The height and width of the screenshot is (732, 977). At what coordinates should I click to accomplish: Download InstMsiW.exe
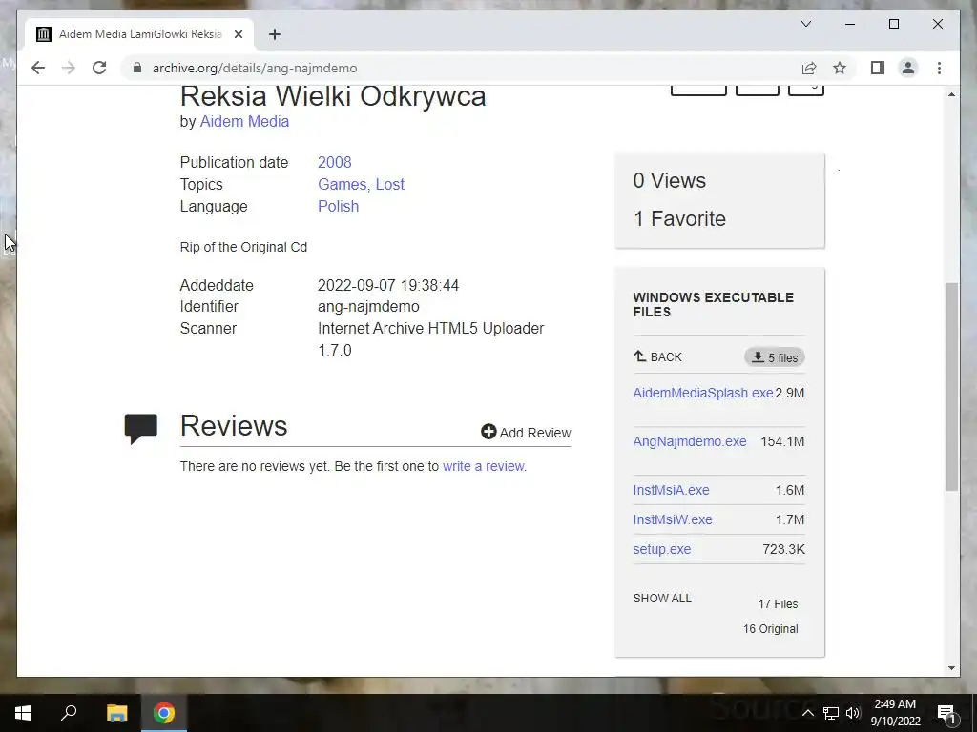pyautogui.click(x=673, y=519)
